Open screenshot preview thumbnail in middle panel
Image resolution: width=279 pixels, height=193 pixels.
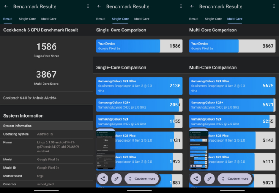(x=105, y=149)
